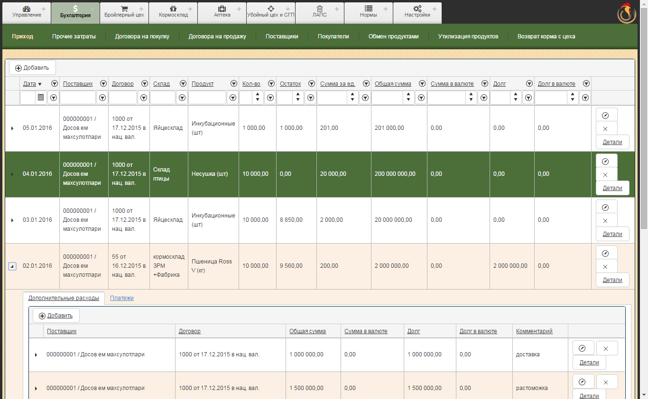Screen dimensions: 648x399
Task: Open the Покупатели menu item
Action: (333, 36)
